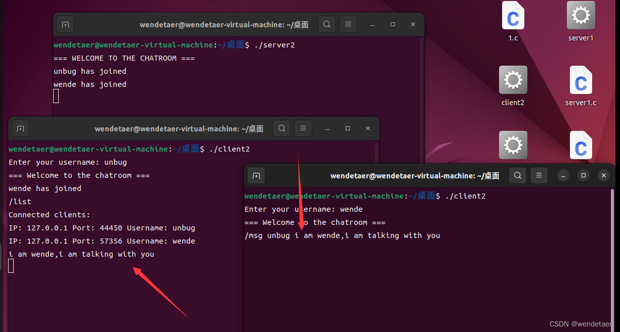The width and height of the screenshot is (620, 332).
Task: Click "unbug has joined" in server terminal
Action: tap(90, 71)
